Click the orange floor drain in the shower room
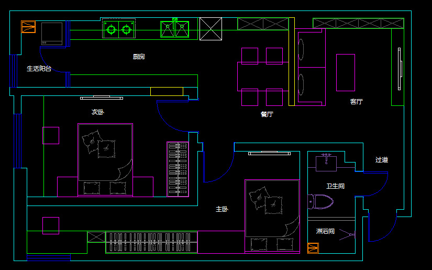432x270 pixels. (313, 248)
